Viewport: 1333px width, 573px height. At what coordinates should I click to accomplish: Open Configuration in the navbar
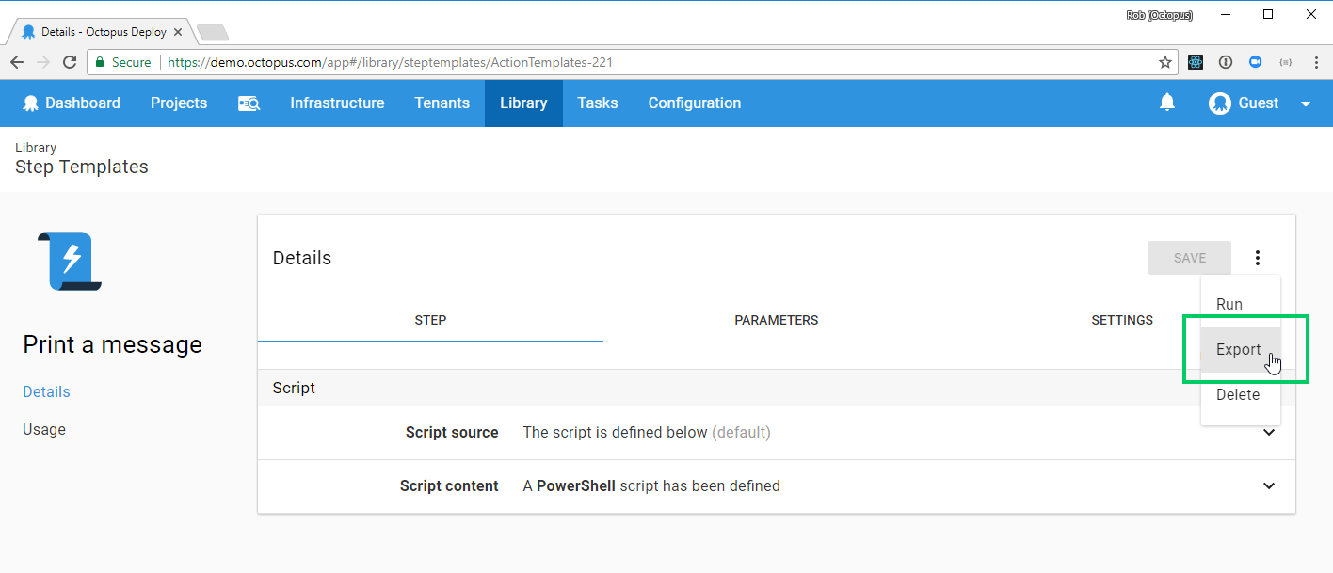[x=695, y=103]
